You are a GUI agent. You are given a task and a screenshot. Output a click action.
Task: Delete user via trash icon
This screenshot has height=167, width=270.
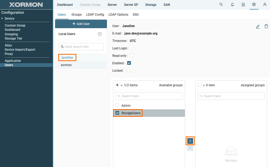266,26
